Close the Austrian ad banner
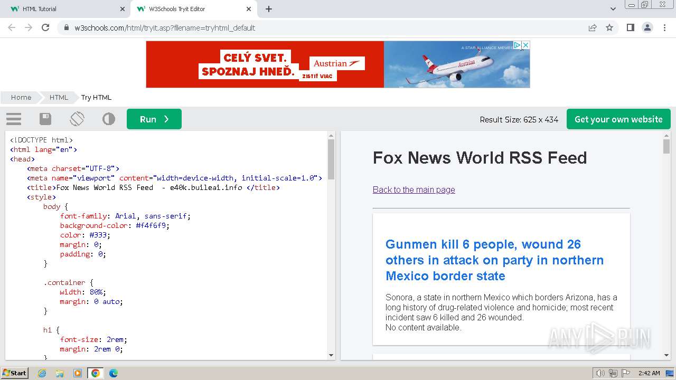The height and width of the screenshot is (380, 676). click(525, 45)
